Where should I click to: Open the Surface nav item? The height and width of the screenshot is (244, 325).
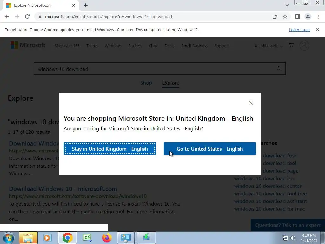(135, 46)
